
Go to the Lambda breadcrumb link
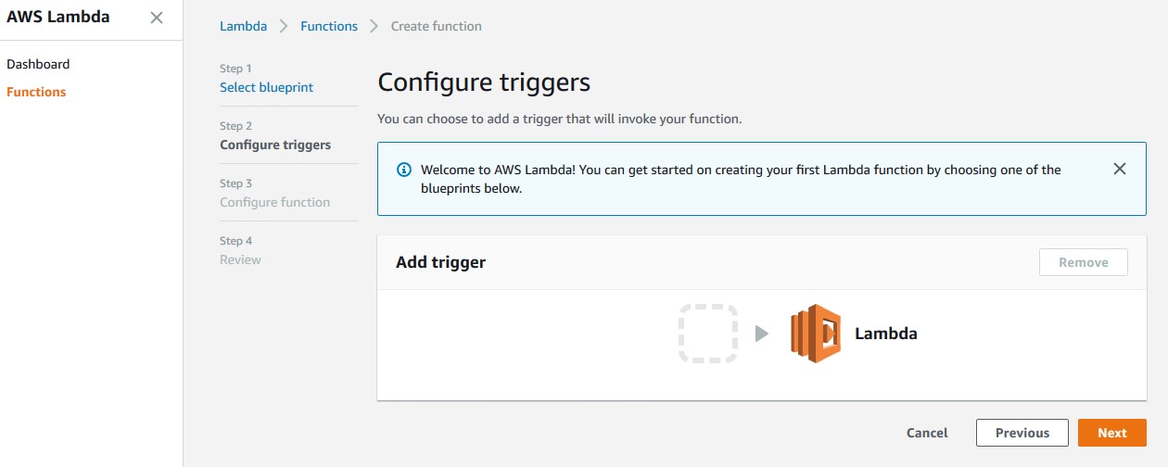(243, 26)
